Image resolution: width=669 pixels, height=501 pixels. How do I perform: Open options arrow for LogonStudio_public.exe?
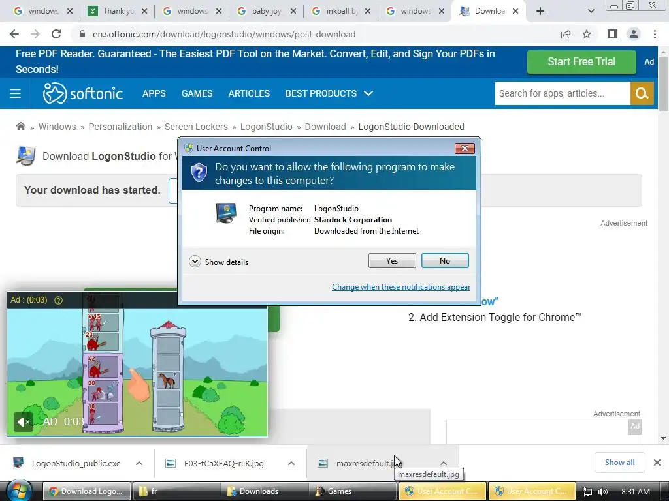(139, 463)
